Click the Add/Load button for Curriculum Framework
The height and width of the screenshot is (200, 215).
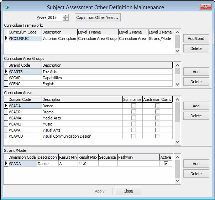tap(196, 39)
